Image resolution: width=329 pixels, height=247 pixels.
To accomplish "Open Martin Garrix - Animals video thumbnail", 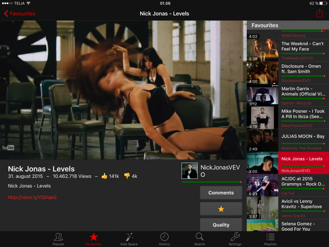I will point(263,95).
